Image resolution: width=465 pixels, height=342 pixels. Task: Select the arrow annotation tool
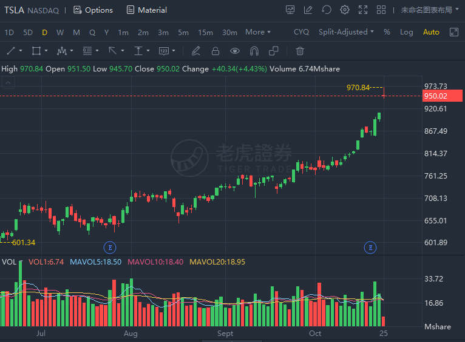pos(113,51)
